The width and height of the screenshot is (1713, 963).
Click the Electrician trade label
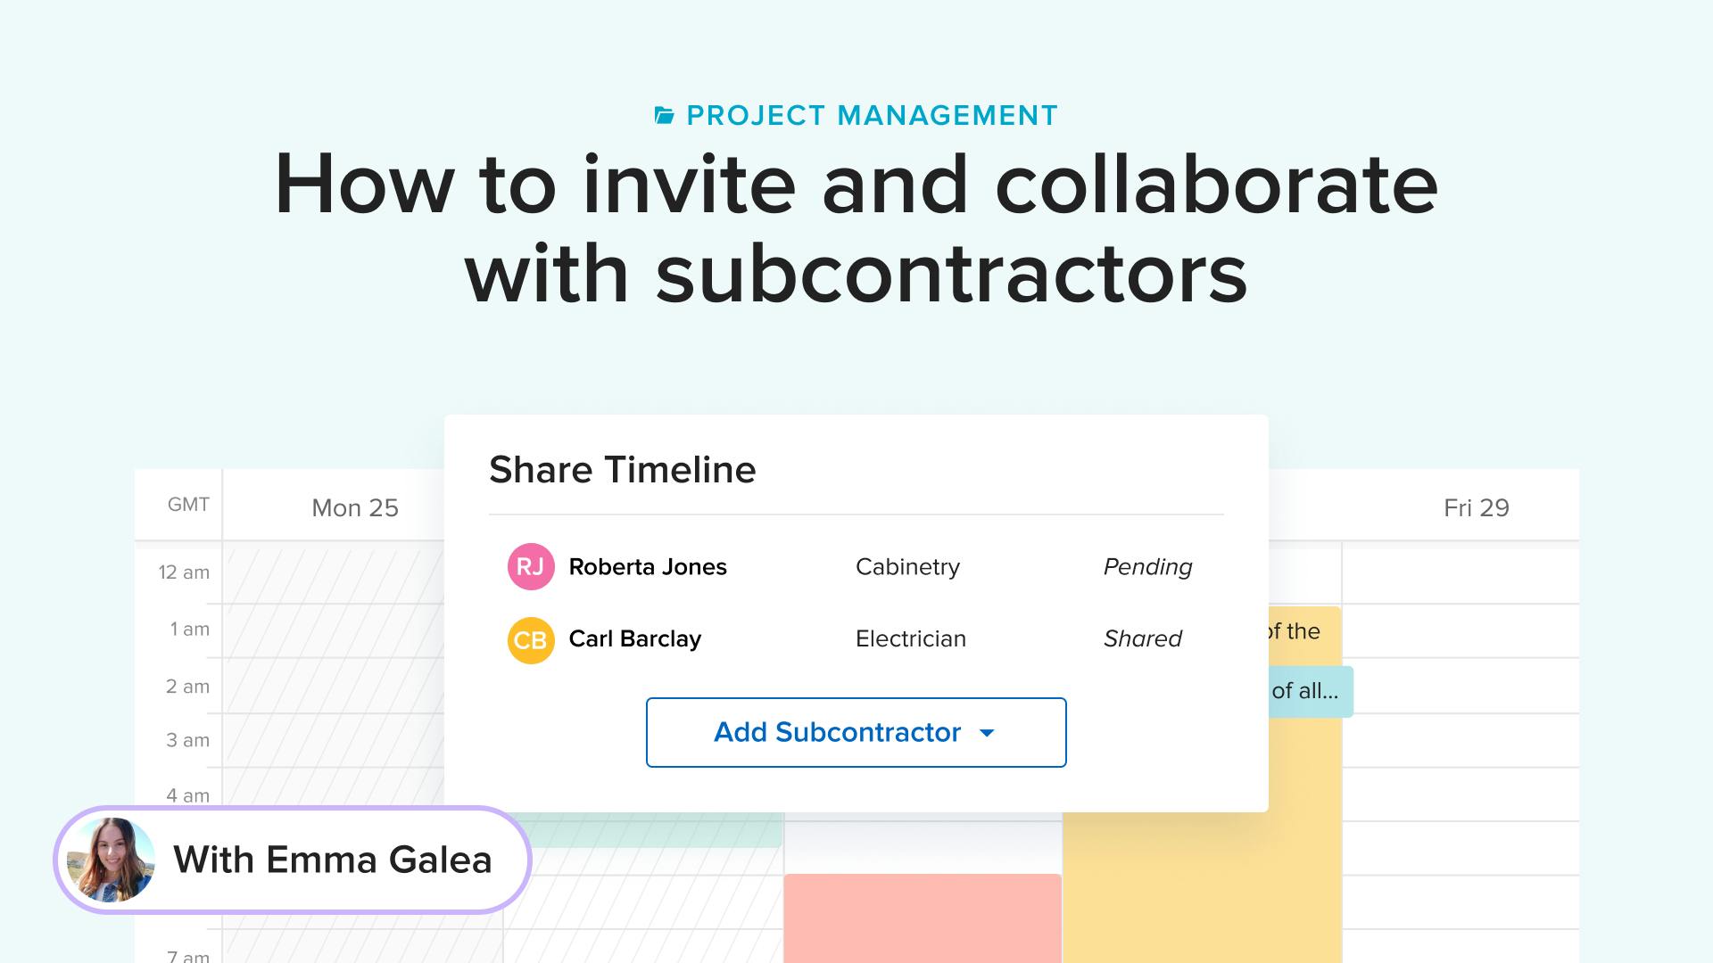pos(911,638)
